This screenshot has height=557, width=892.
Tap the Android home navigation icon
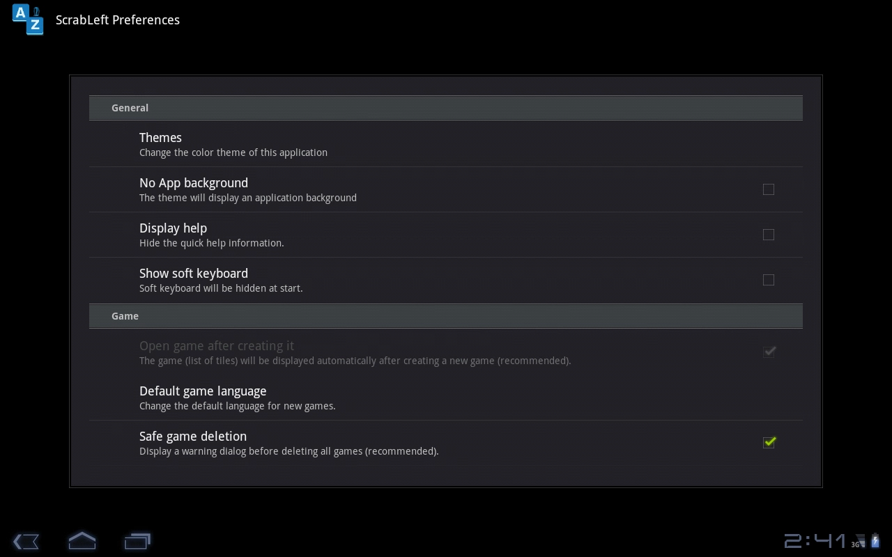point(82,540)
